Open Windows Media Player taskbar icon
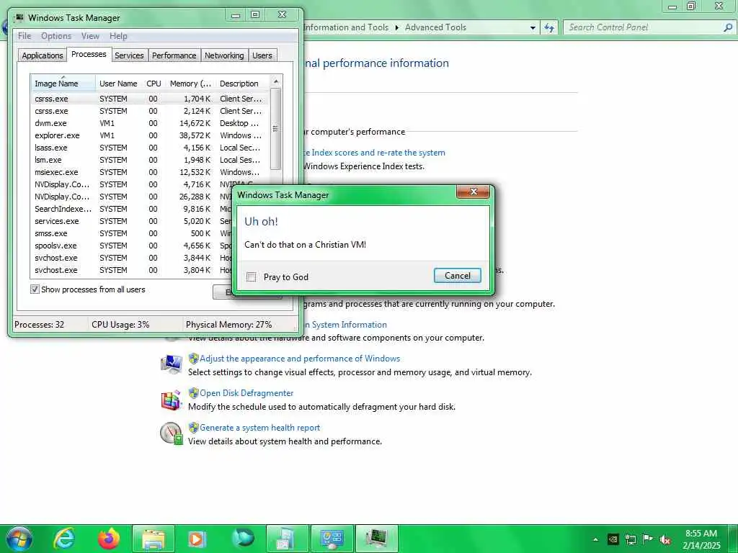Viewport: 738px width, 553px height. tap(197, 539)
